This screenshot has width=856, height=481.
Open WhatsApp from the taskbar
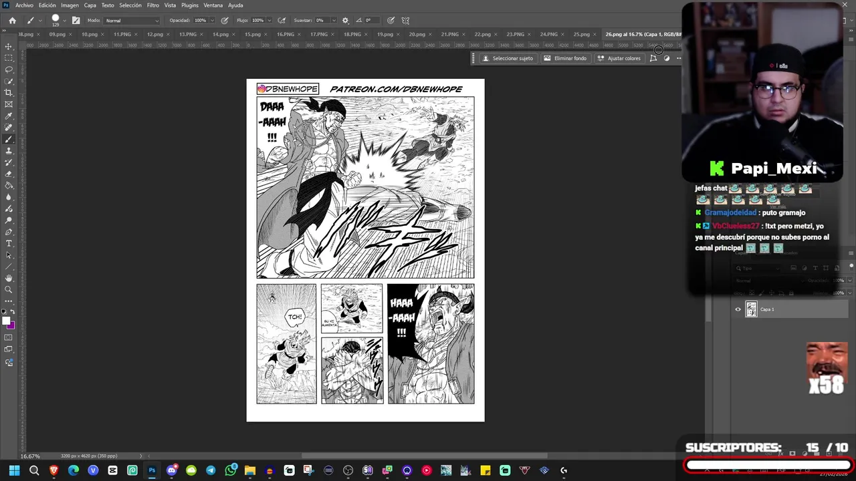231,470
